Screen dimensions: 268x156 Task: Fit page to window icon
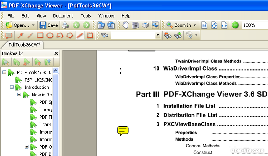click(214, 25)
